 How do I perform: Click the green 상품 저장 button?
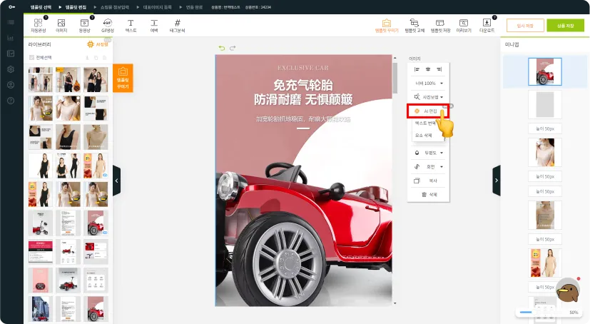tap(565, 26)
